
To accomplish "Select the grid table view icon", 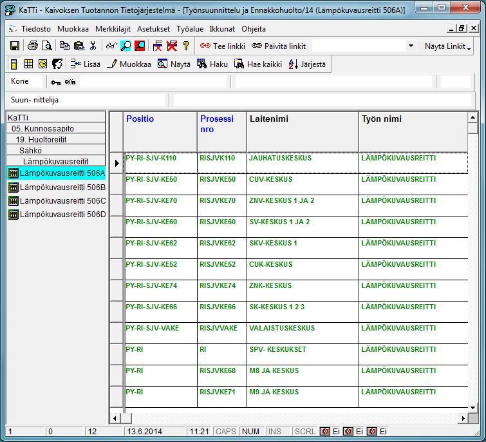I will click(x=28, y=64).
